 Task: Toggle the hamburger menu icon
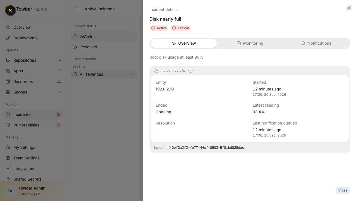pos(77,9)
